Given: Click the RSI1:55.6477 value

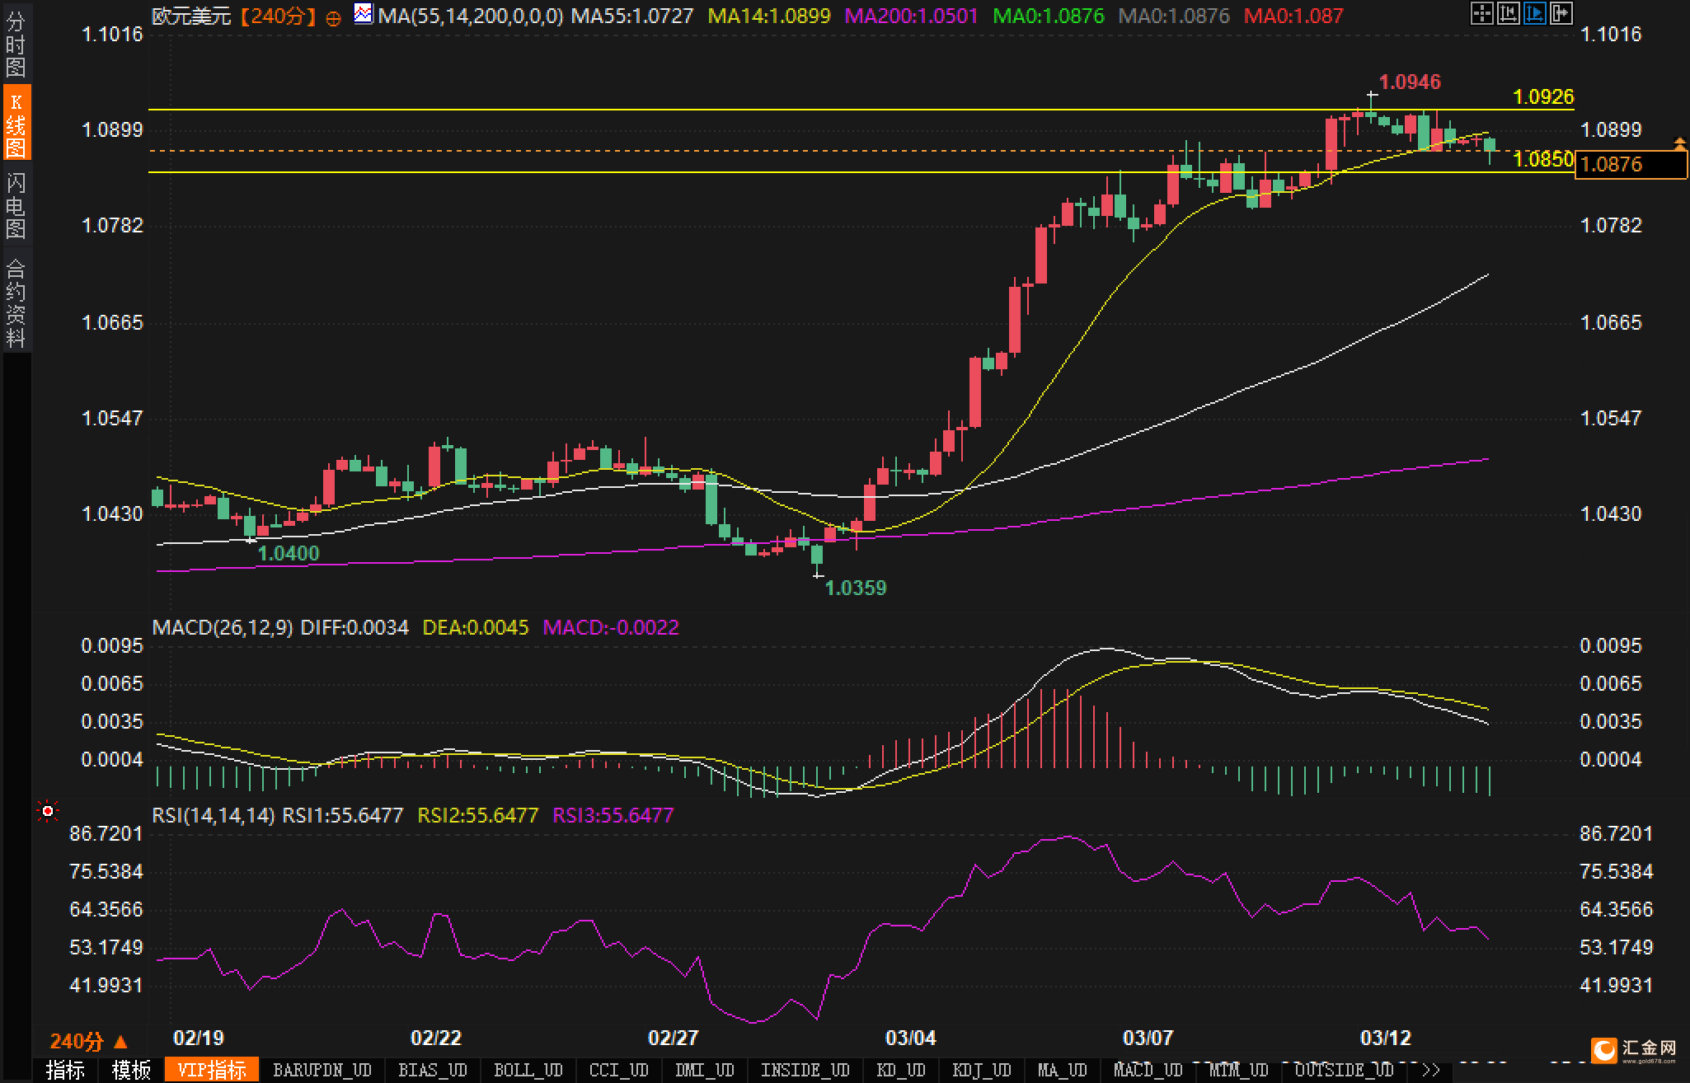Looking at the screenshot, I should point(343,815).
